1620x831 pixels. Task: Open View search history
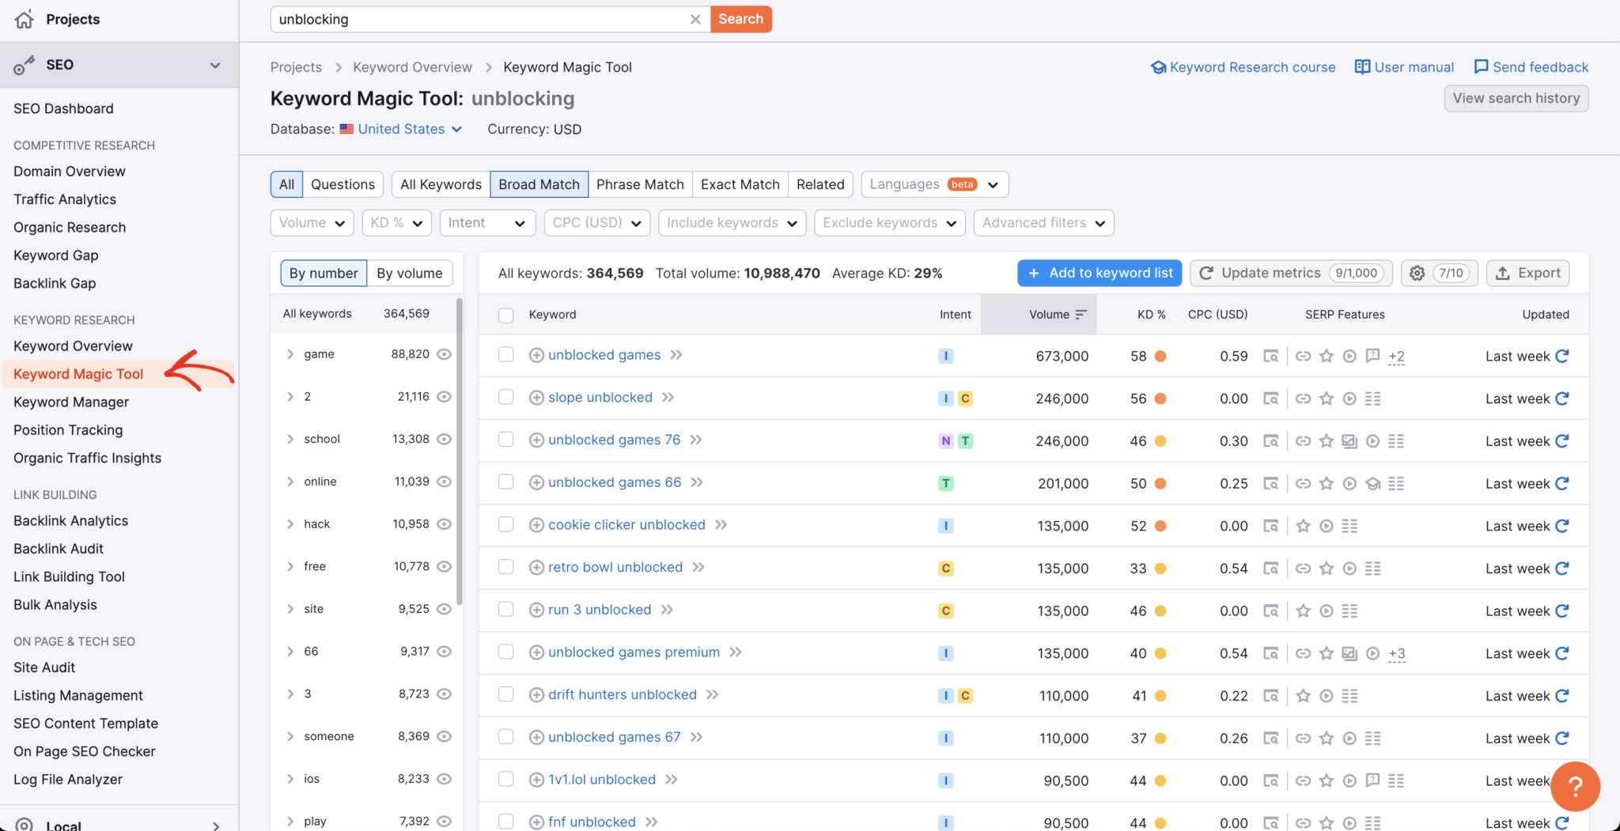point(1516,98)
